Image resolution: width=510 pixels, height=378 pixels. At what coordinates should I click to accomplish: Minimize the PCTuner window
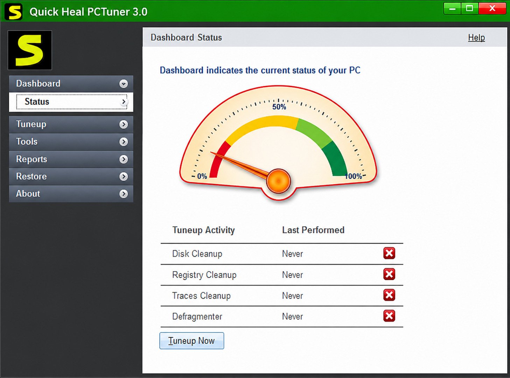pos(452,8)
